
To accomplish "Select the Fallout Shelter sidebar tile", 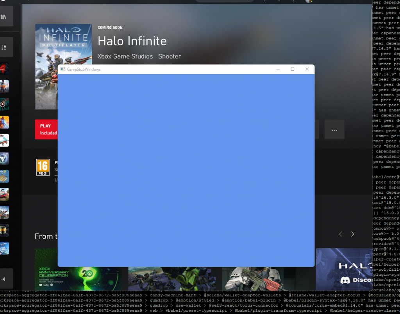I will [x=4, y=176].
